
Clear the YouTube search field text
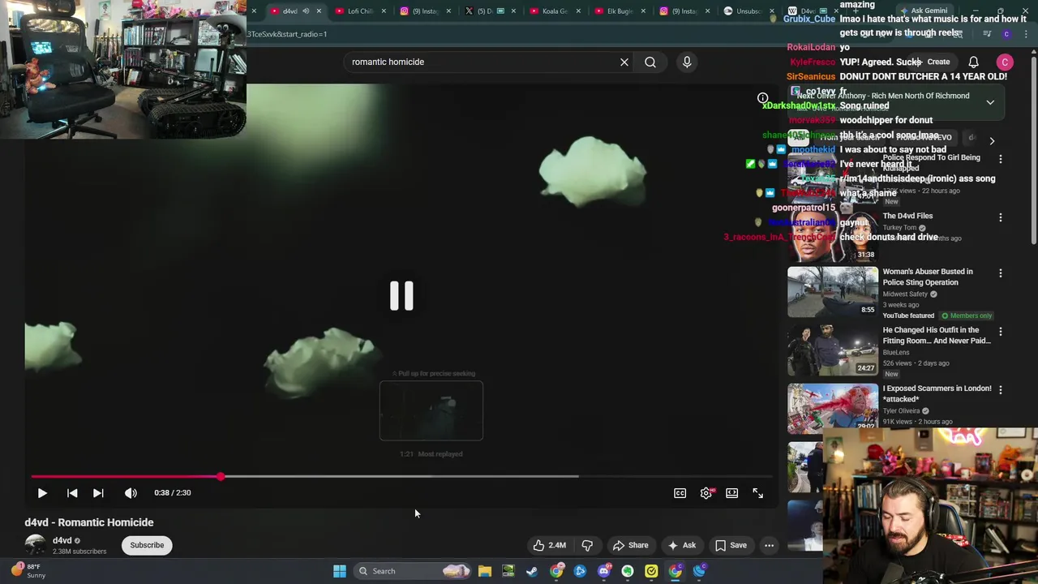624,62
